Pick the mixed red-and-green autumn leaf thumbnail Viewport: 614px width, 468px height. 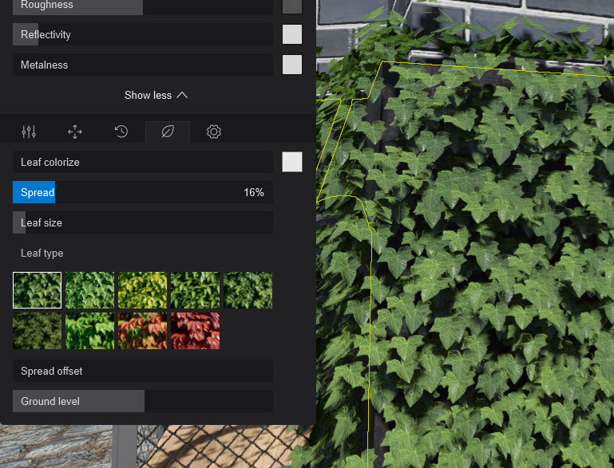click(x=142, y=331)
